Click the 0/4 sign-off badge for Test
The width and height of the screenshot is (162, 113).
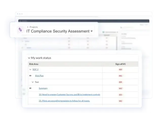click(120, 82)
